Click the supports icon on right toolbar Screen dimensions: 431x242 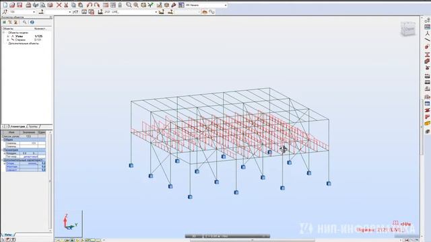tap(427, 67)
